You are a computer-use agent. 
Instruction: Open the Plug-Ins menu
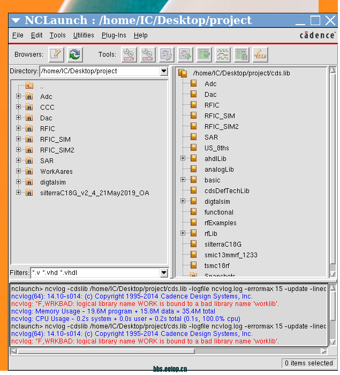coord(114,35)
